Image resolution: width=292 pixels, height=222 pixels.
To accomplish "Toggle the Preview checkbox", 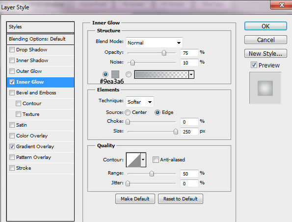I will pos(254,65).
